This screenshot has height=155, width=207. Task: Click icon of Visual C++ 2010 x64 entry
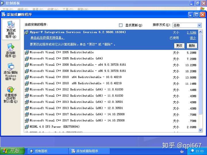[x=26, y=77]
